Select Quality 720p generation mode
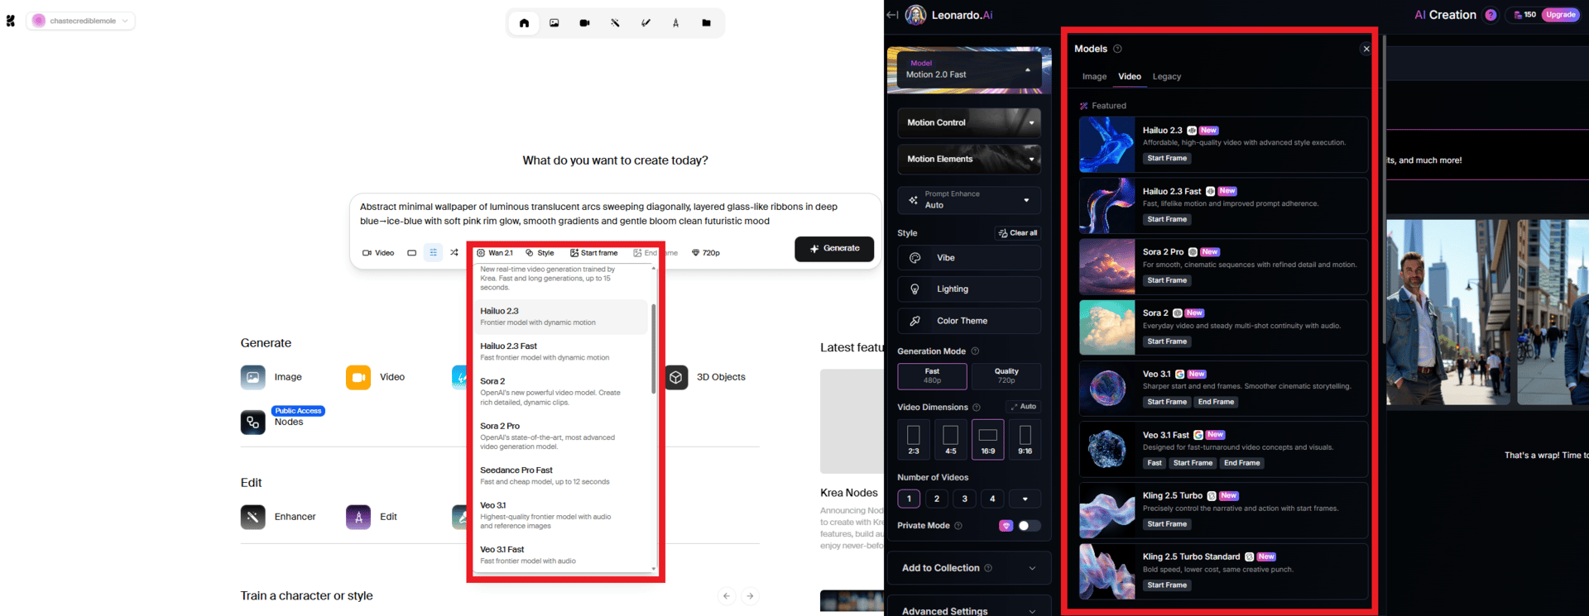Screen dimensions: 1589x616 tap(1006, 376)
